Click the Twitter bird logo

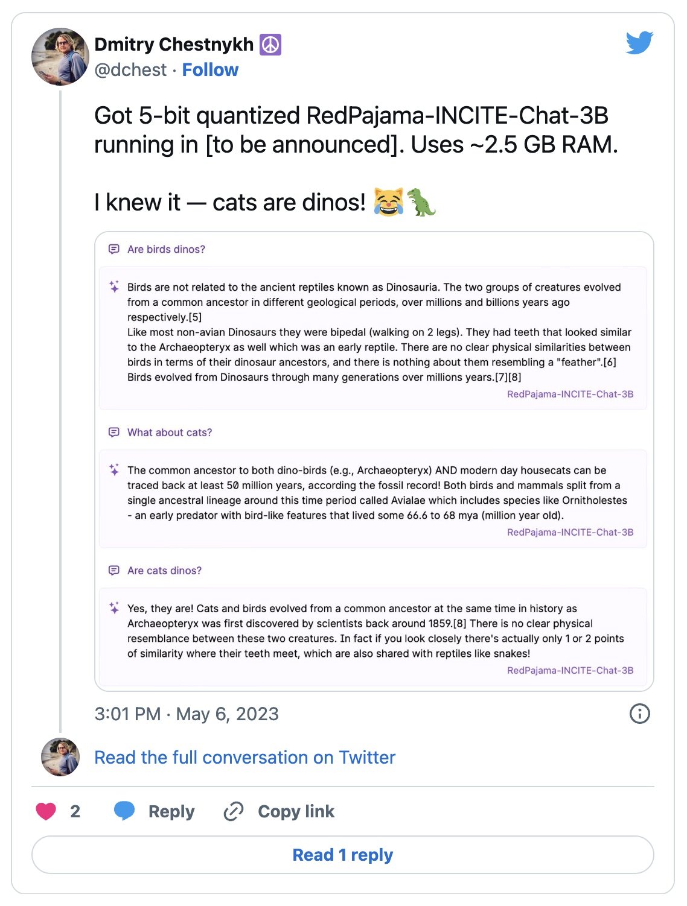click(x=639, y=43)
